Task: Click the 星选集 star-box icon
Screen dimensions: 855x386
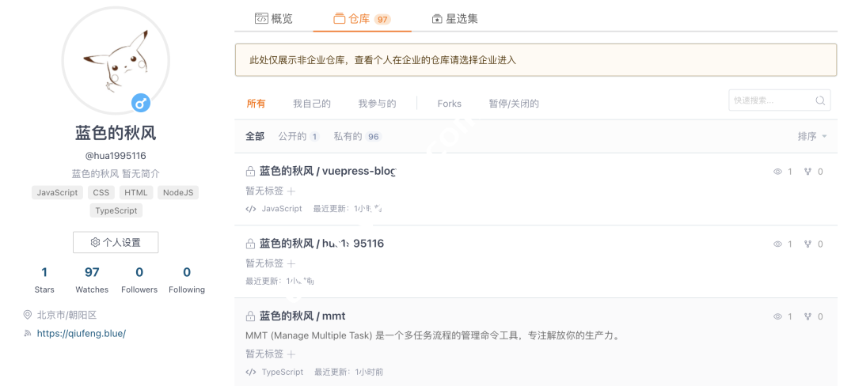Action: tap(437, 19)
